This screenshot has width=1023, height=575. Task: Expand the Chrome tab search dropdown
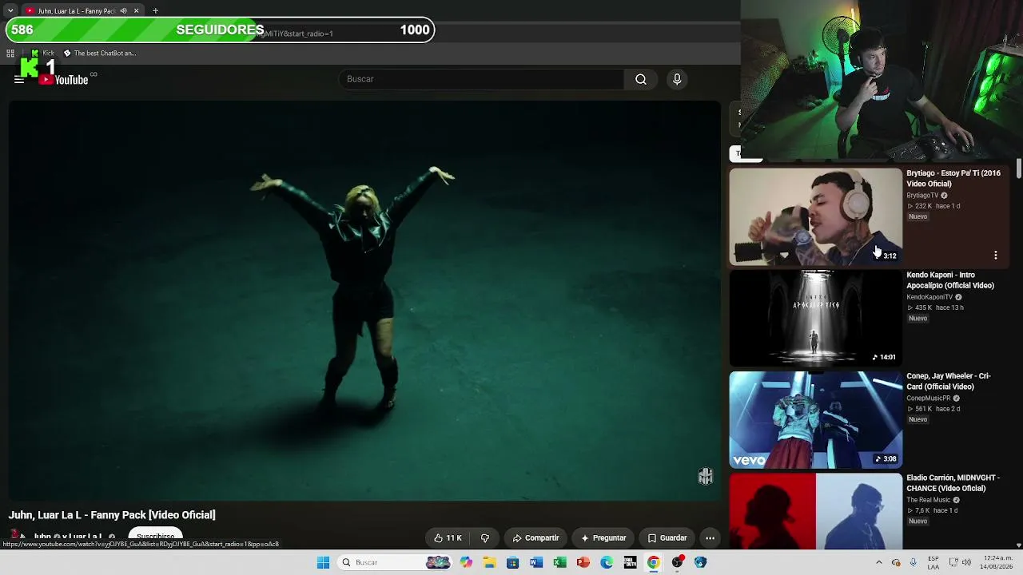pos(10,11)
